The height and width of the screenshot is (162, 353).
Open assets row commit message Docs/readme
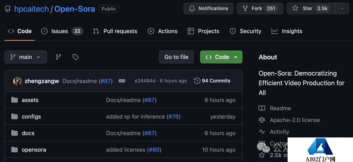pos(123,100)
